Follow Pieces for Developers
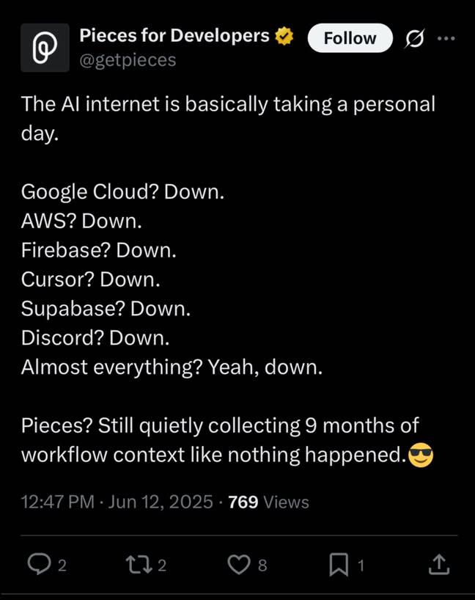Image resolution: width=475 pixels, height=600 pixels. point(350,38)
